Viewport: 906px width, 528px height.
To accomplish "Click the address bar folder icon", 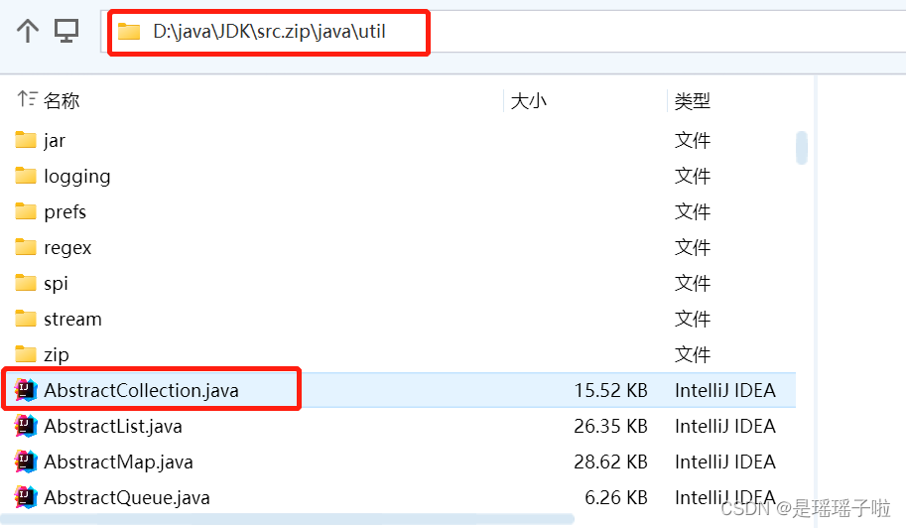I will coord(129,31).
